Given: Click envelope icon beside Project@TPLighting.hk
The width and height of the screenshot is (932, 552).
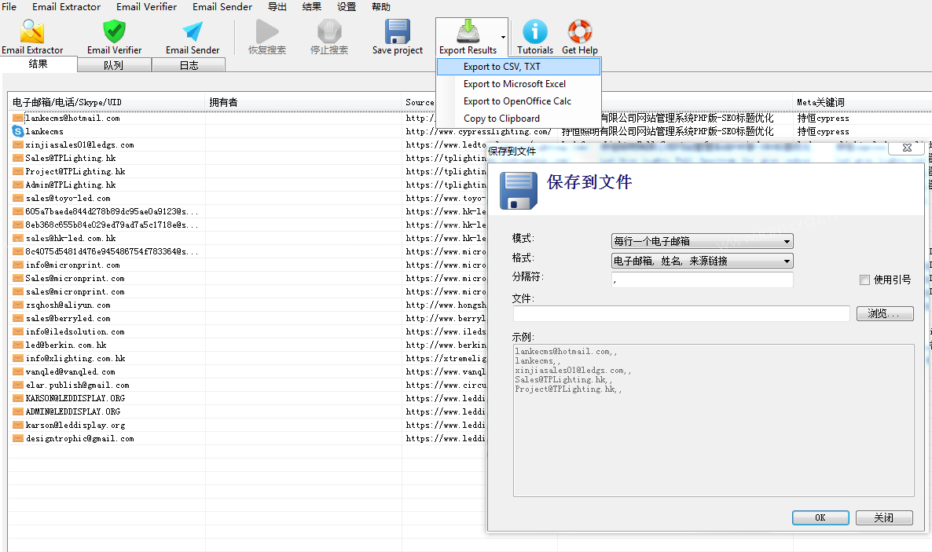Looking at the screenshot, I should coord(18,172).
